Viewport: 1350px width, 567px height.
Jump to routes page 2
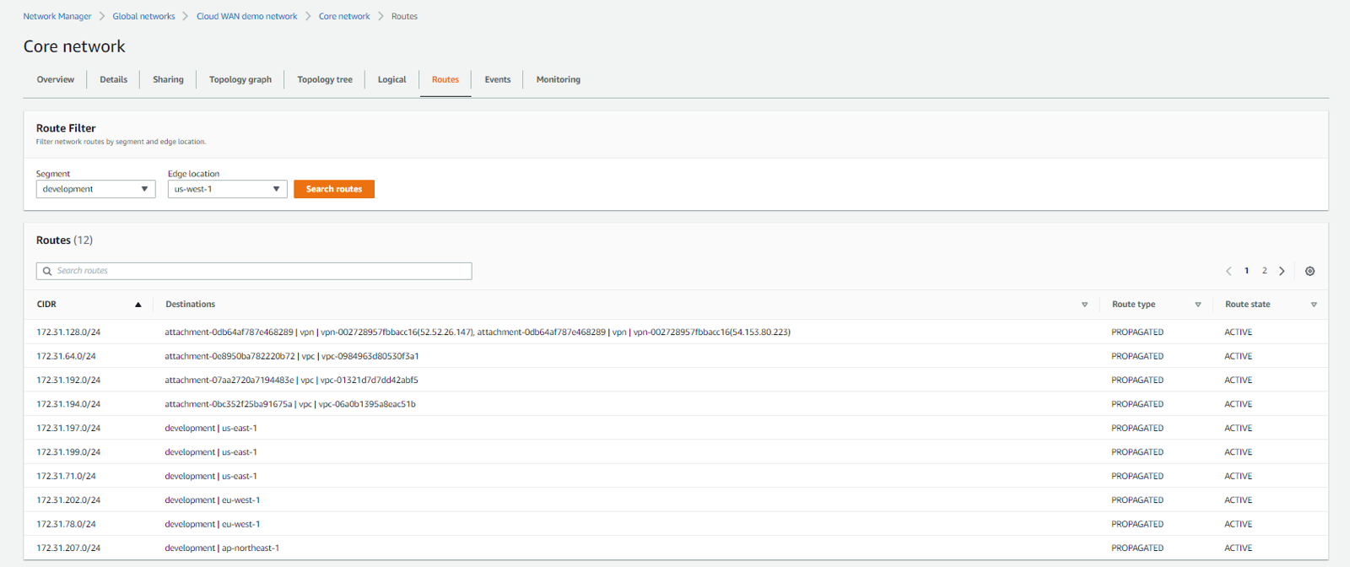tap(1264, 271)
